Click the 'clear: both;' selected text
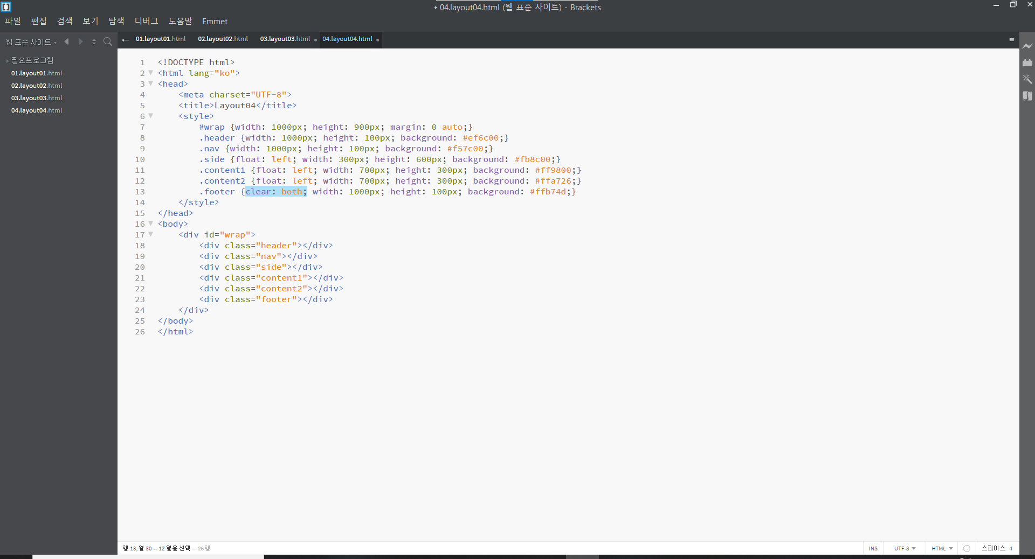1035x559 pixels. click(276, 192)
